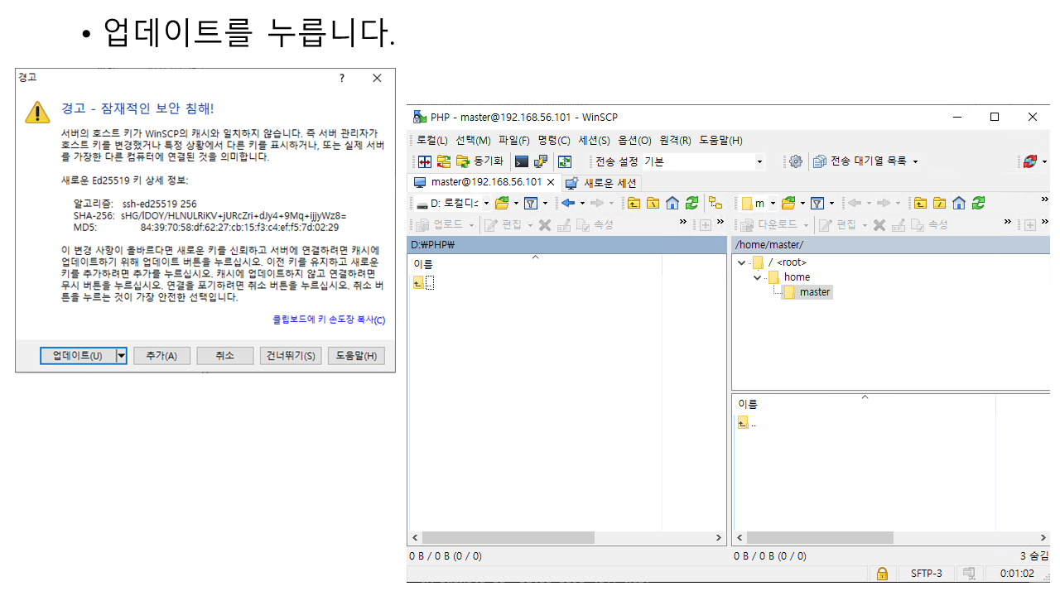Collapse the home folder tree node
The width and height of the screenshot is (1060, 596).
757,277
